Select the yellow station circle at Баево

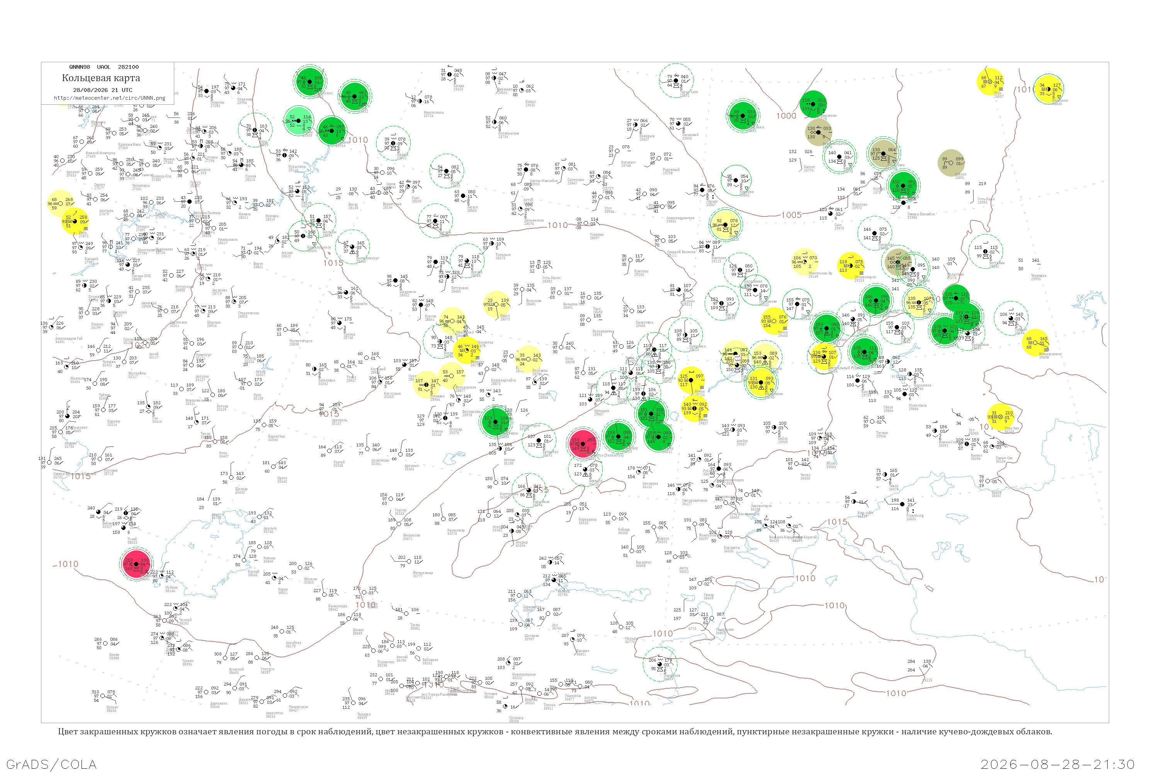tap(695, 408)
